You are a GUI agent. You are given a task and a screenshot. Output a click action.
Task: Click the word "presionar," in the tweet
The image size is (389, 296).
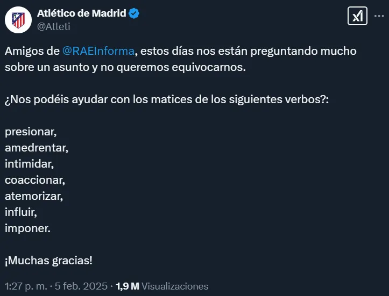point(30,131)
